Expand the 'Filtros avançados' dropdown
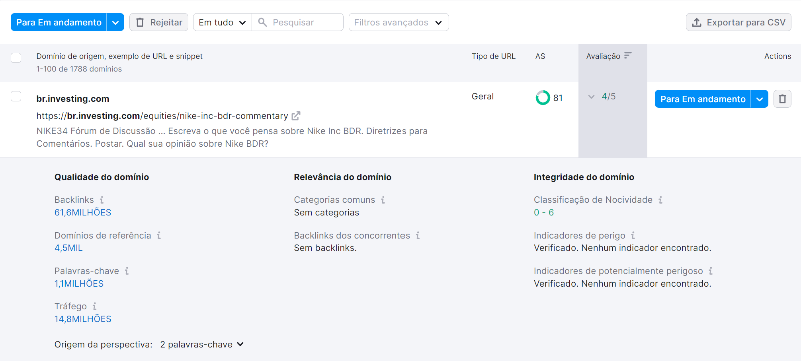 [399, 22]
